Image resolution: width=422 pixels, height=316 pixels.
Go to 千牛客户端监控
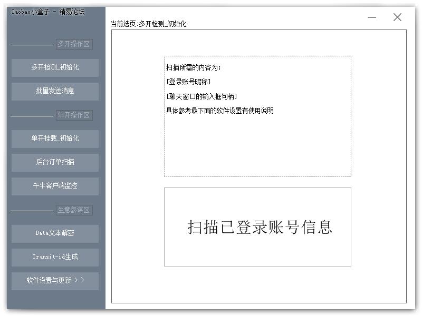(55, 186)
